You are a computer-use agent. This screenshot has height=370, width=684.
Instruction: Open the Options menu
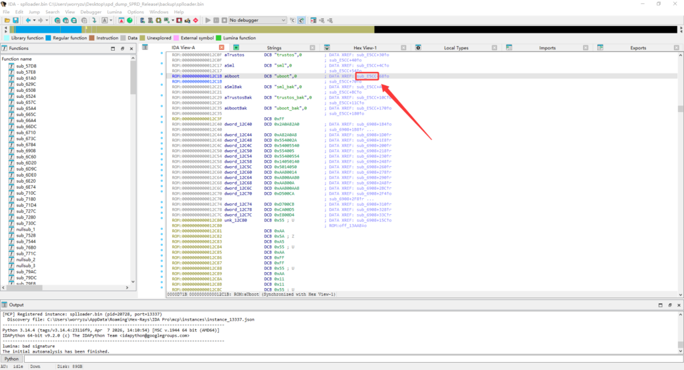point(136,12)
